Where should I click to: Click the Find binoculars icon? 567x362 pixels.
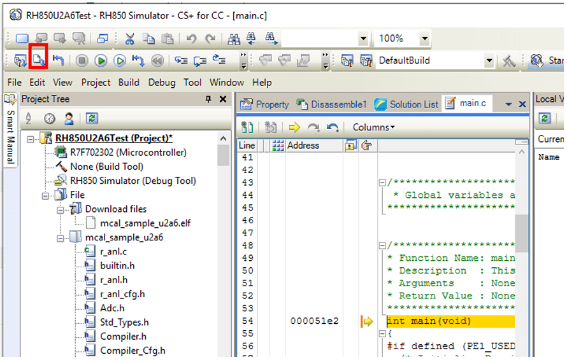pyautogui.click(x=233, y=38)
